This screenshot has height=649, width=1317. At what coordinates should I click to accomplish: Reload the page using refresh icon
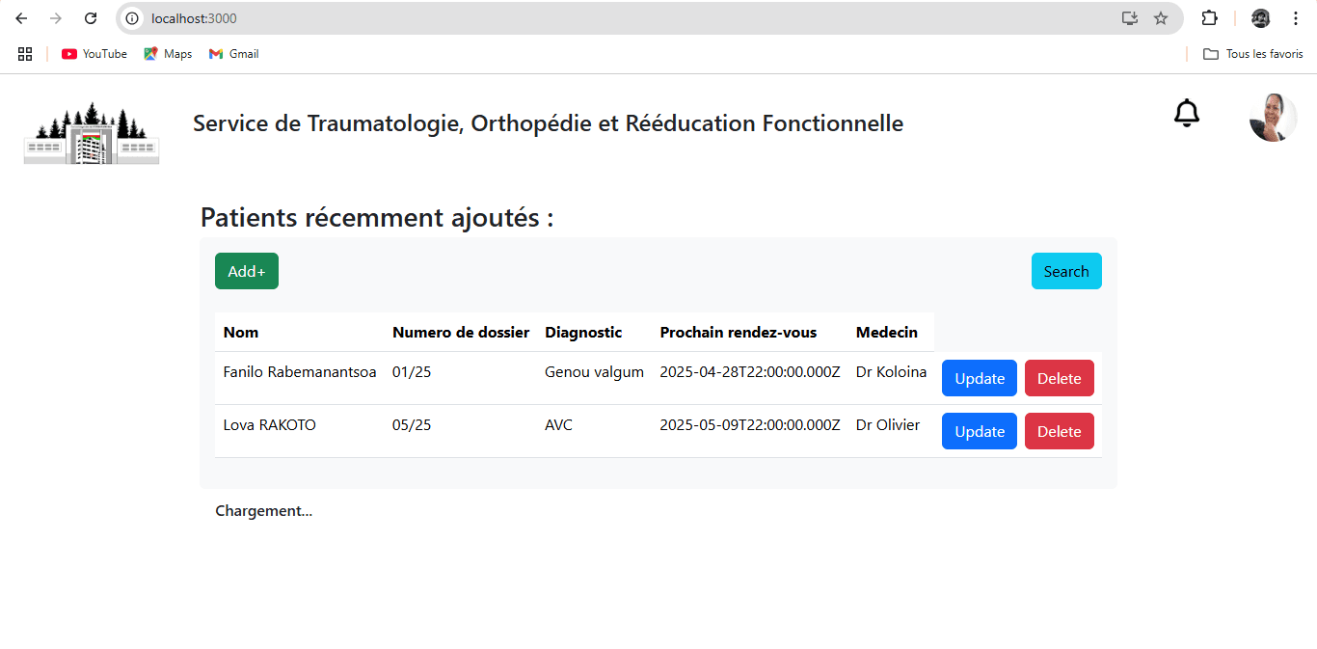coord(91,18)
